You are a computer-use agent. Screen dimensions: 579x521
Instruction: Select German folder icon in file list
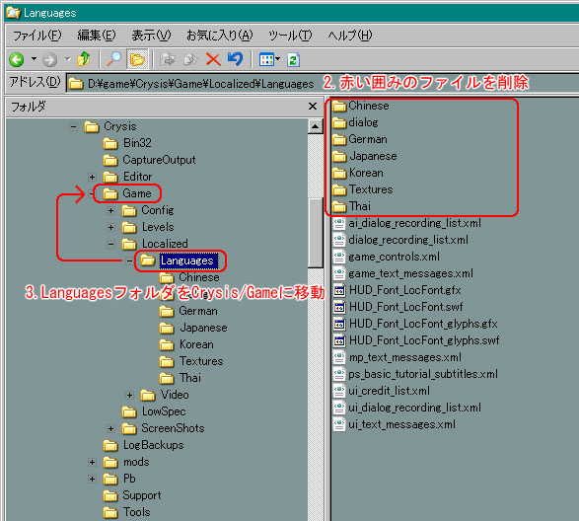(338, 140)
